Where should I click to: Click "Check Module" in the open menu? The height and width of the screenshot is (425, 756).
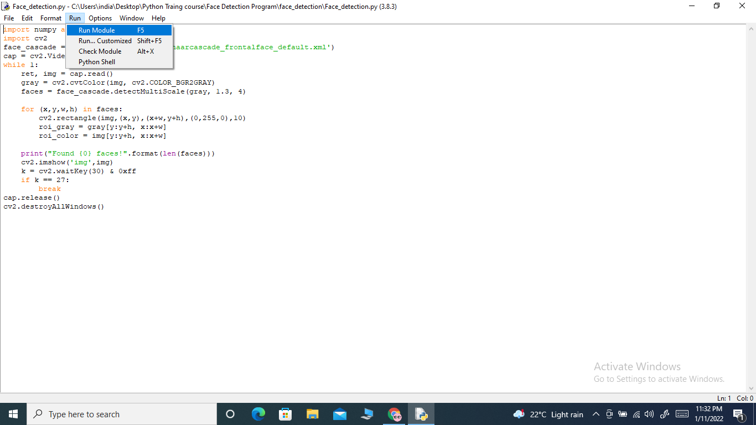(100, 51)
